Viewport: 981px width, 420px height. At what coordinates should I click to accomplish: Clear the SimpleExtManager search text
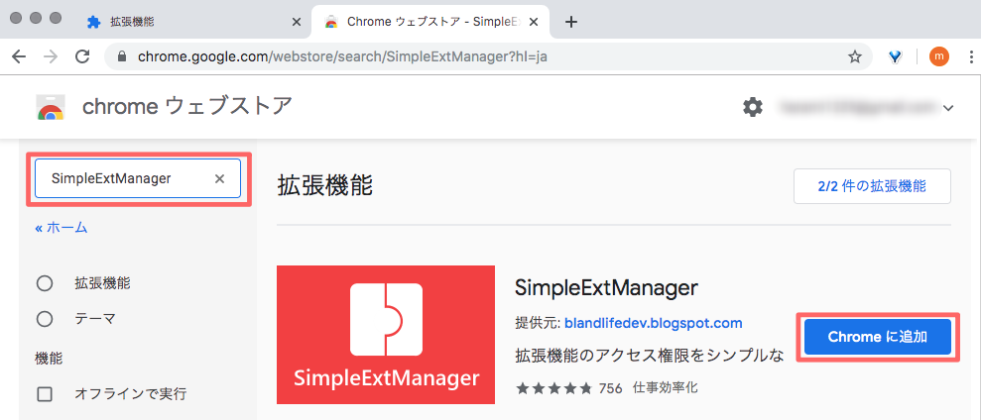tap(219, 178)
